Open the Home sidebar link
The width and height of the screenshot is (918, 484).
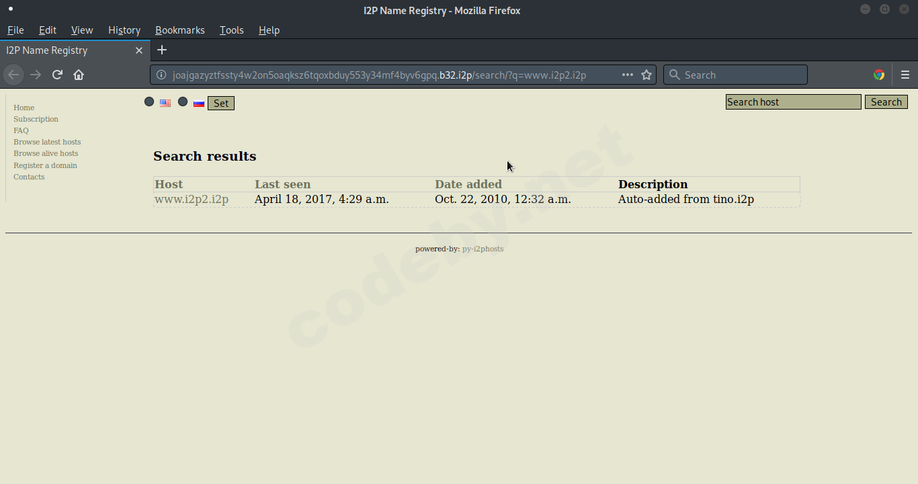(24, 108)
